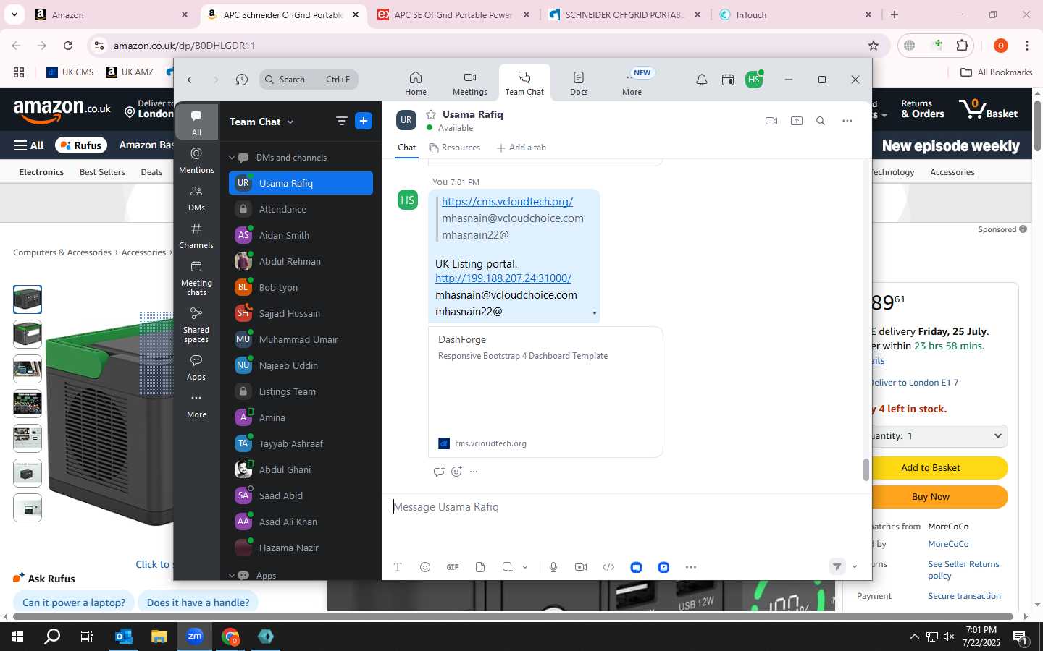This screenshot has height=651, width=1043.
Task: Open the Home tab in Zoom
Action: [416, 82]
